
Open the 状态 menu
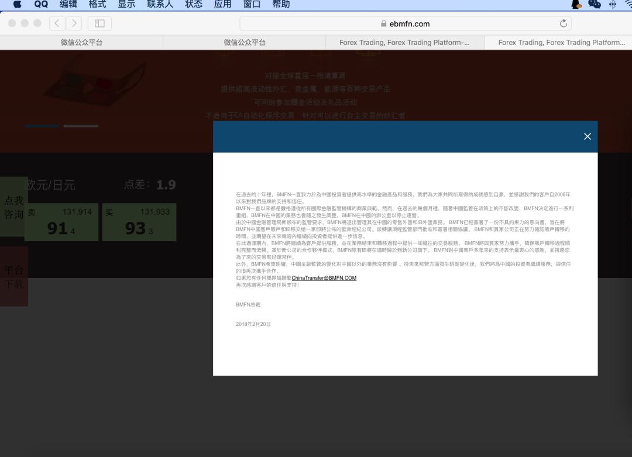[x=194, y=5]
